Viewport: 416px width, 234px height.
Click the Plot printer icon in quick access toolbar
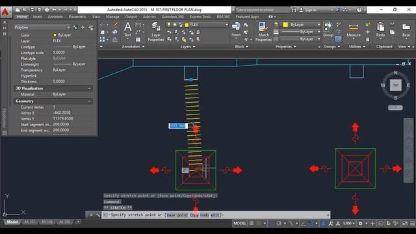click(47, 10)
